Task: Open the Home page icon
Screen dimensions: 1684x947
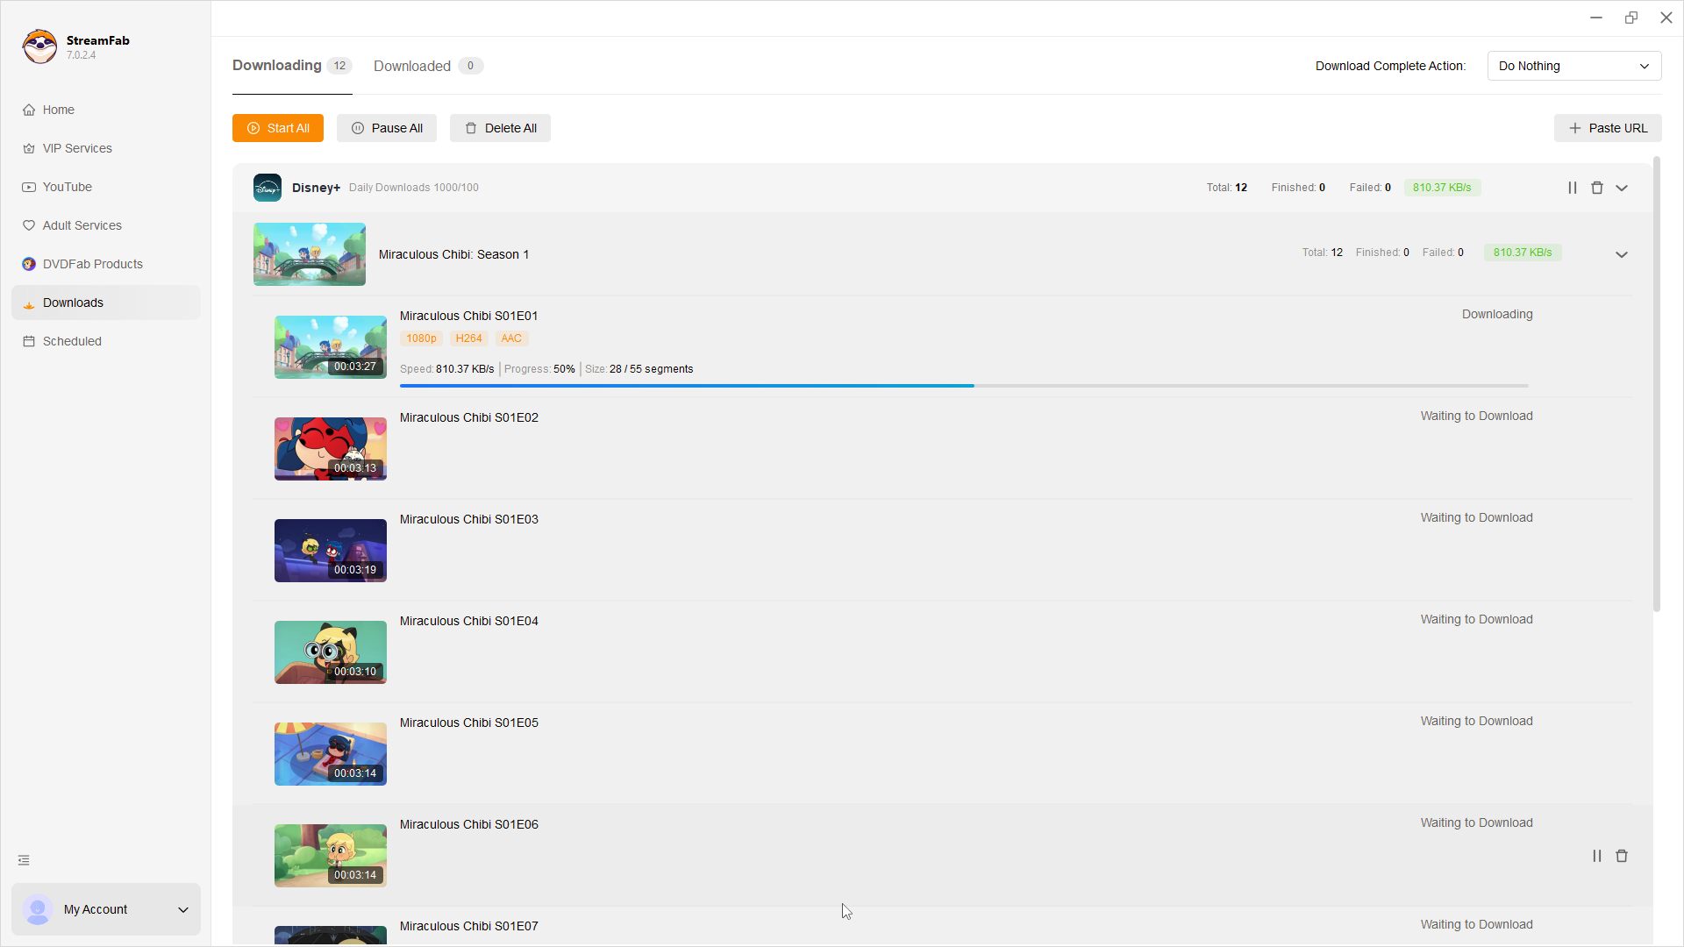Action: pos(29,110)
